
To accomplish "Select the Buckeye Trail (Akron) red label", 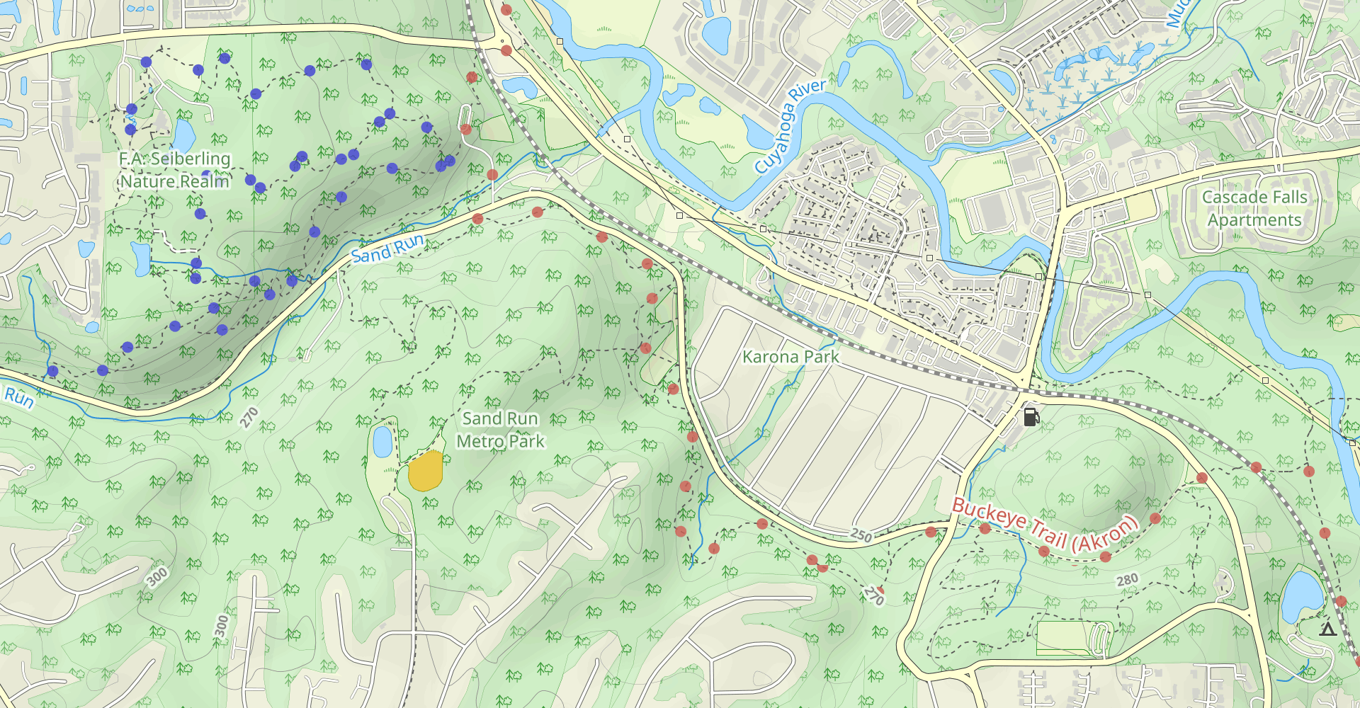I will click(x=1045, y=525).
